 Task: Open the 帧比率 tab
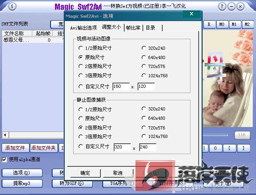click(x=133, y=28)
